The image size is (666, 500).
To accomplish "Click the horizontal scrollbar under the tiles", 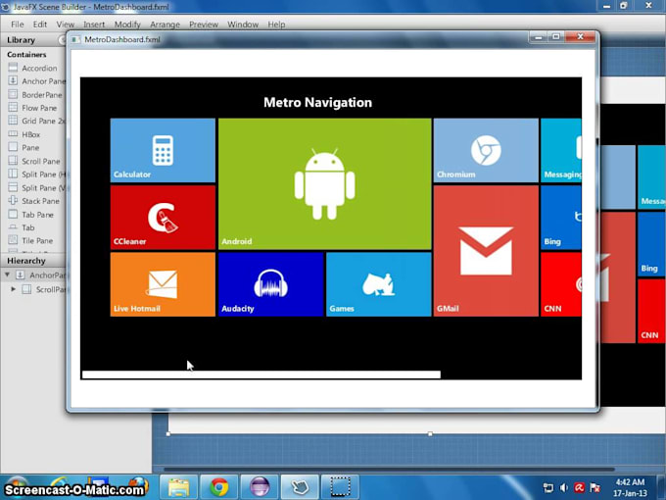I will point(261,375).
